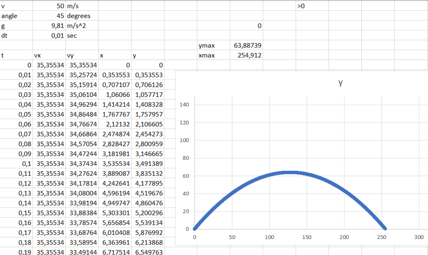Click the vy cell with value 35,25724

click(81, 75)
